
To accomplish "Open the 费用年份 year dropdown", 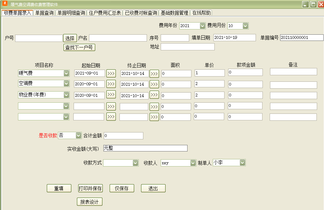I will [202, 26].
